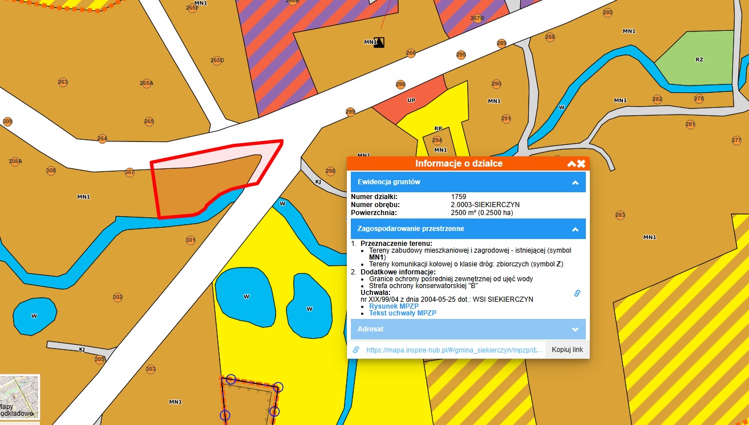Pick parcel marker 282
The height and width of the screenshot is (425, 749).
657,99
